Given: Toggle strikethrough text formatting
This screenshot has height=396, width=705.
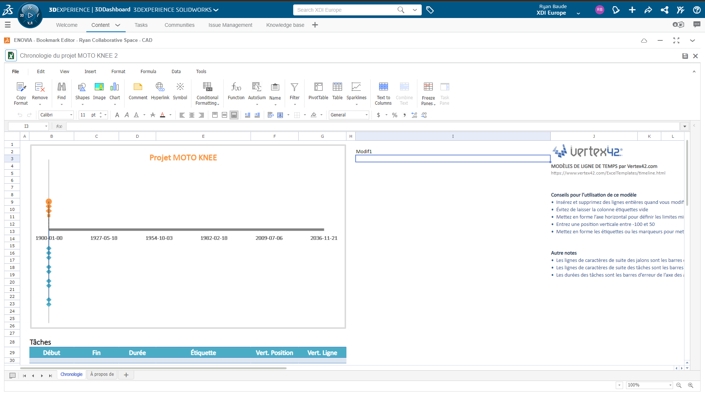Looking at the screenshot, I should pyautogui.click(x=153, y=115).
